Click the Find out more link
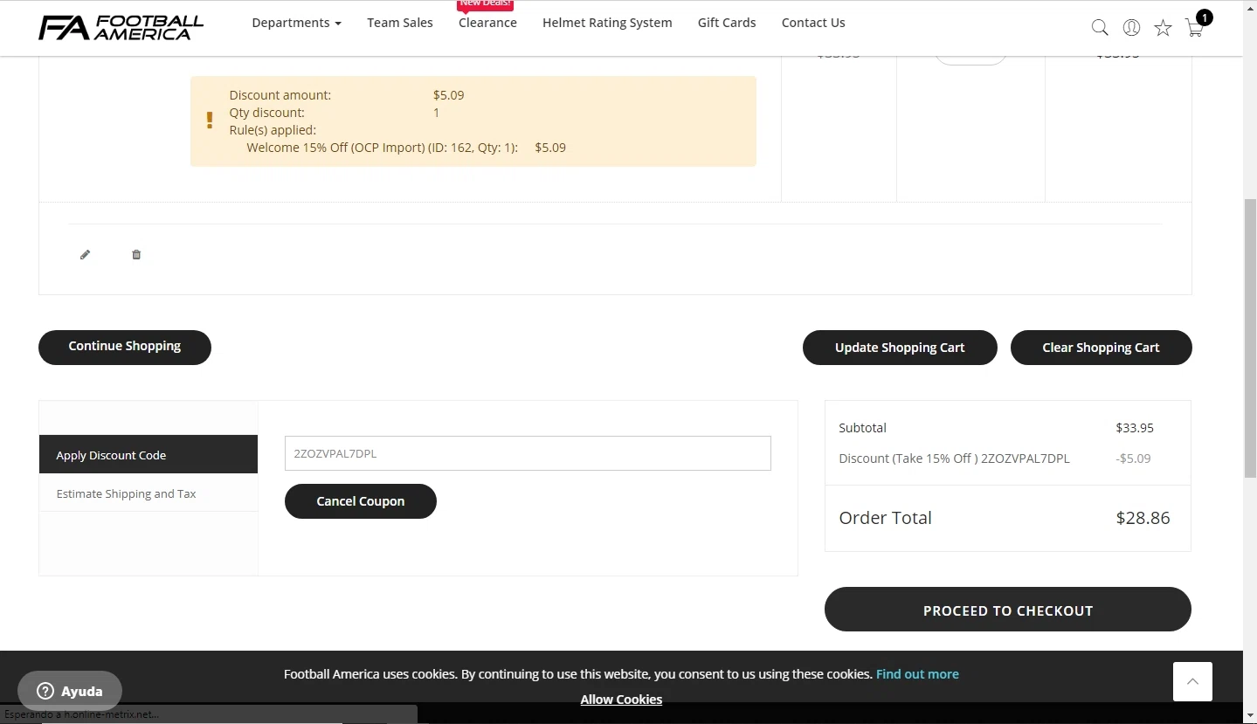Screen dimensions: 1257x724 tap(917, 674)
